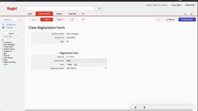The image size is (198, 111).
Task: Open the Learn Ragic menu
Action: (177, 5)
